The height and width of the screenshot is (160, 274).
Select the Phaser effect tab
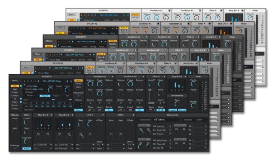click(15, 92)
